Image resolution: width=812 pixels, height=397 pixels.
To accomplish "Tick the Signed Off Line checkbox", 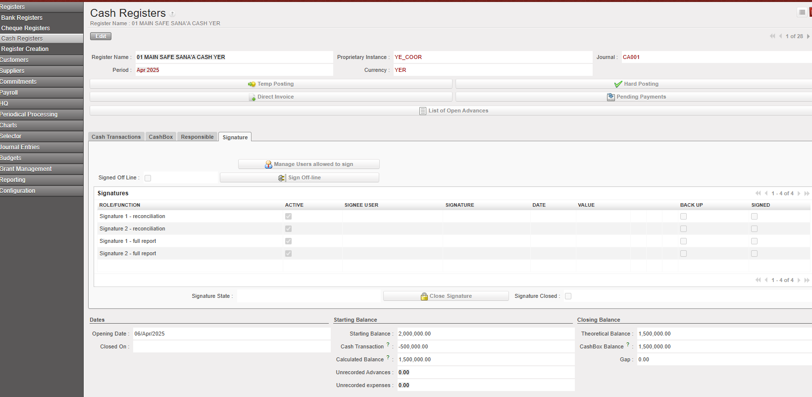I will point(148,178).
